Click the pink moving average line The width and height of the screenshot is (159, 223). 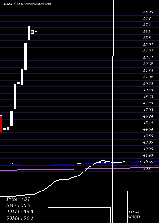(79, 169)
